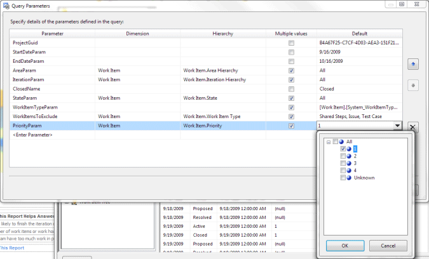Screen dimensions: 429x259
Task: Click the AreaParam Work Item dimension cell
Action: pyautogui.click(x=137, y=70)
